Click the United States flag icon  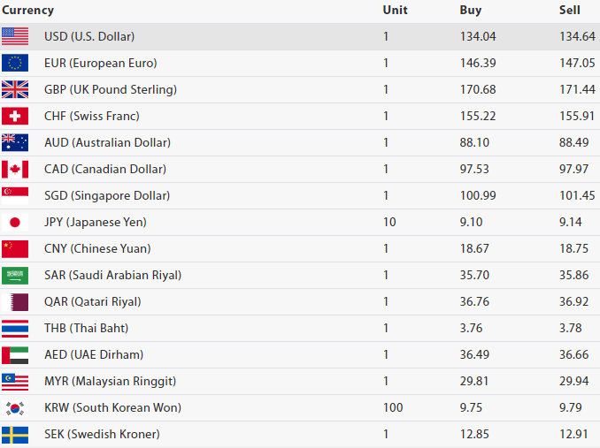click(15, 36)
